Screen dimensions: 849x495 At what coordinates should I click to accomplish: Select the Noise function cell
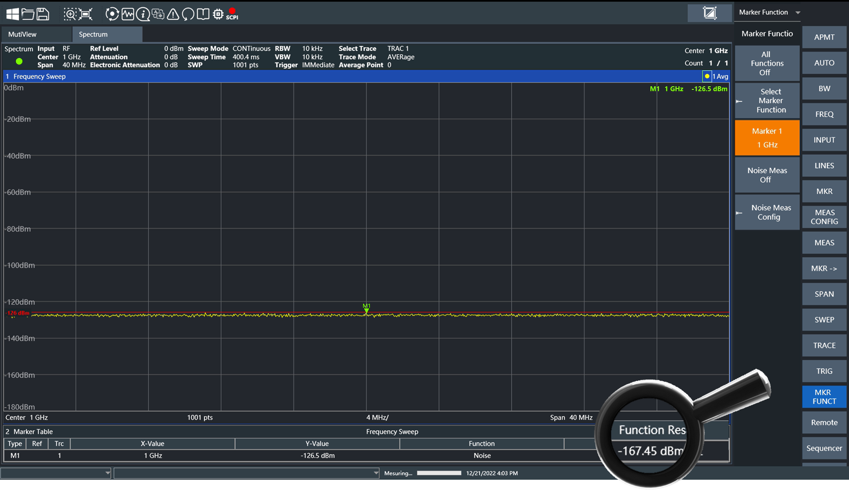coord(482,455)
